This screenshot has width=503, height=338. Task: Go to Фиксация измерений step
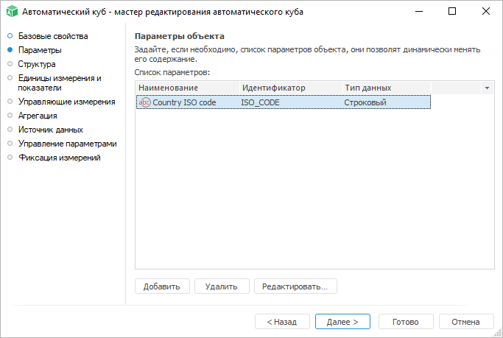tap(59, 158)
